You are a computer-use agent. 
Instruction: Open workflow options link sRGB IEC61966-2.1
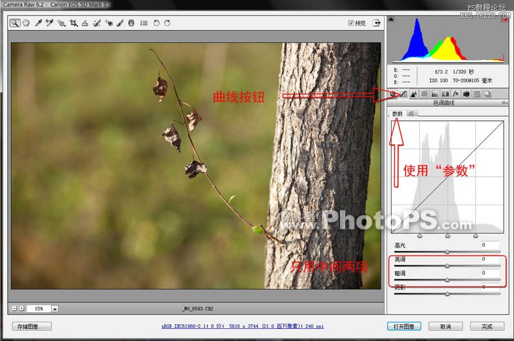(x=243, y=326)
